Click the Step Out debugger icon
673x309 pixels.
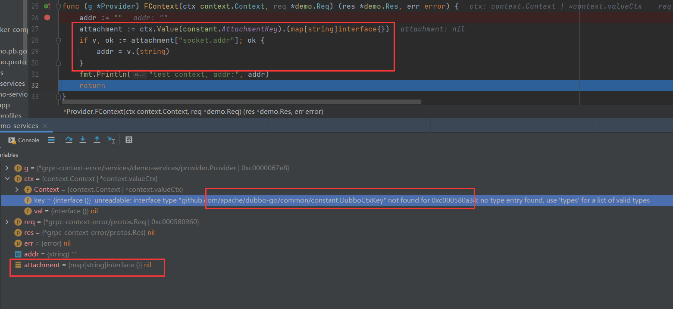tap(97, 140)
